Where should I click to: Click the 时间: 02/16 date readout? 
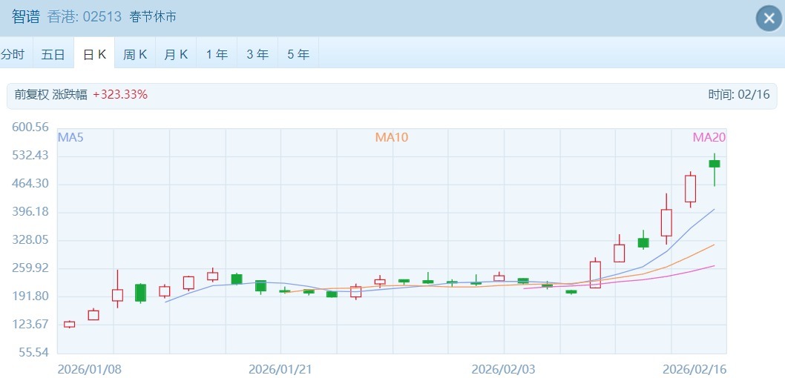pyautogui.click(x=739, y=95)
